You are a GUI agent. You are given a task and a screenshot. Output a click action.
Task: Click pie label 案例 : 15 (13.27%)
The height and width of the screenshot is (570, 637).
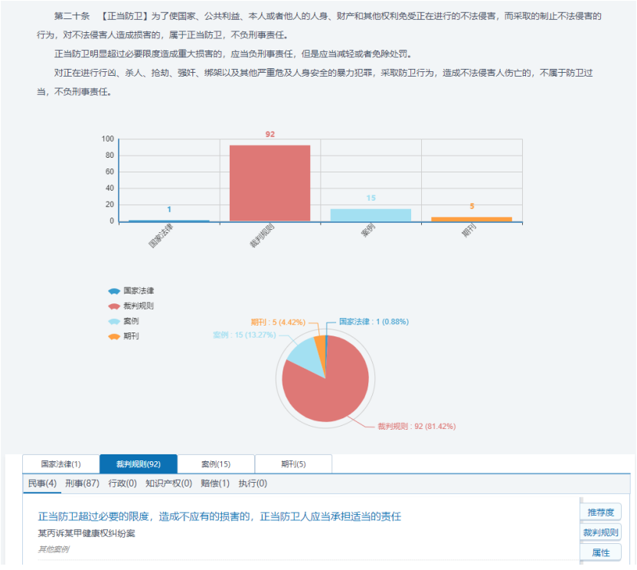pos(244,335)
